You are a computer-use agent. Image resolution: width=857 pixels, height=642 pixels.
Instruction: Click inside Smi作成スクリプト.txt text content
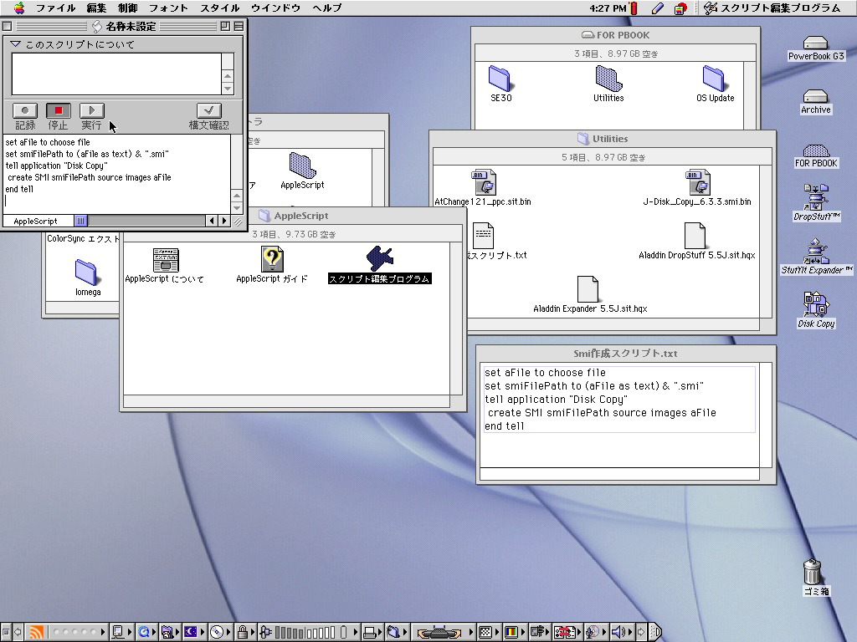(x=619, y=399)
